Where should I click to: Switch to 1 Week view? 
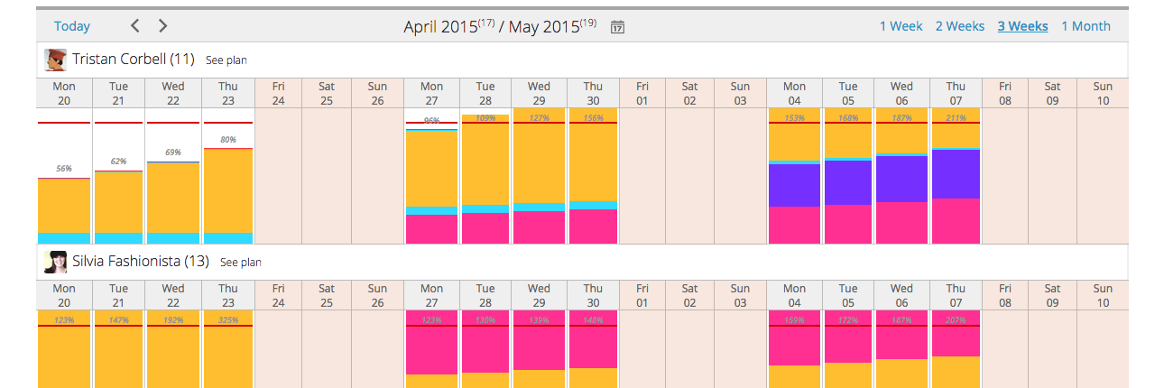pos(901,26)
